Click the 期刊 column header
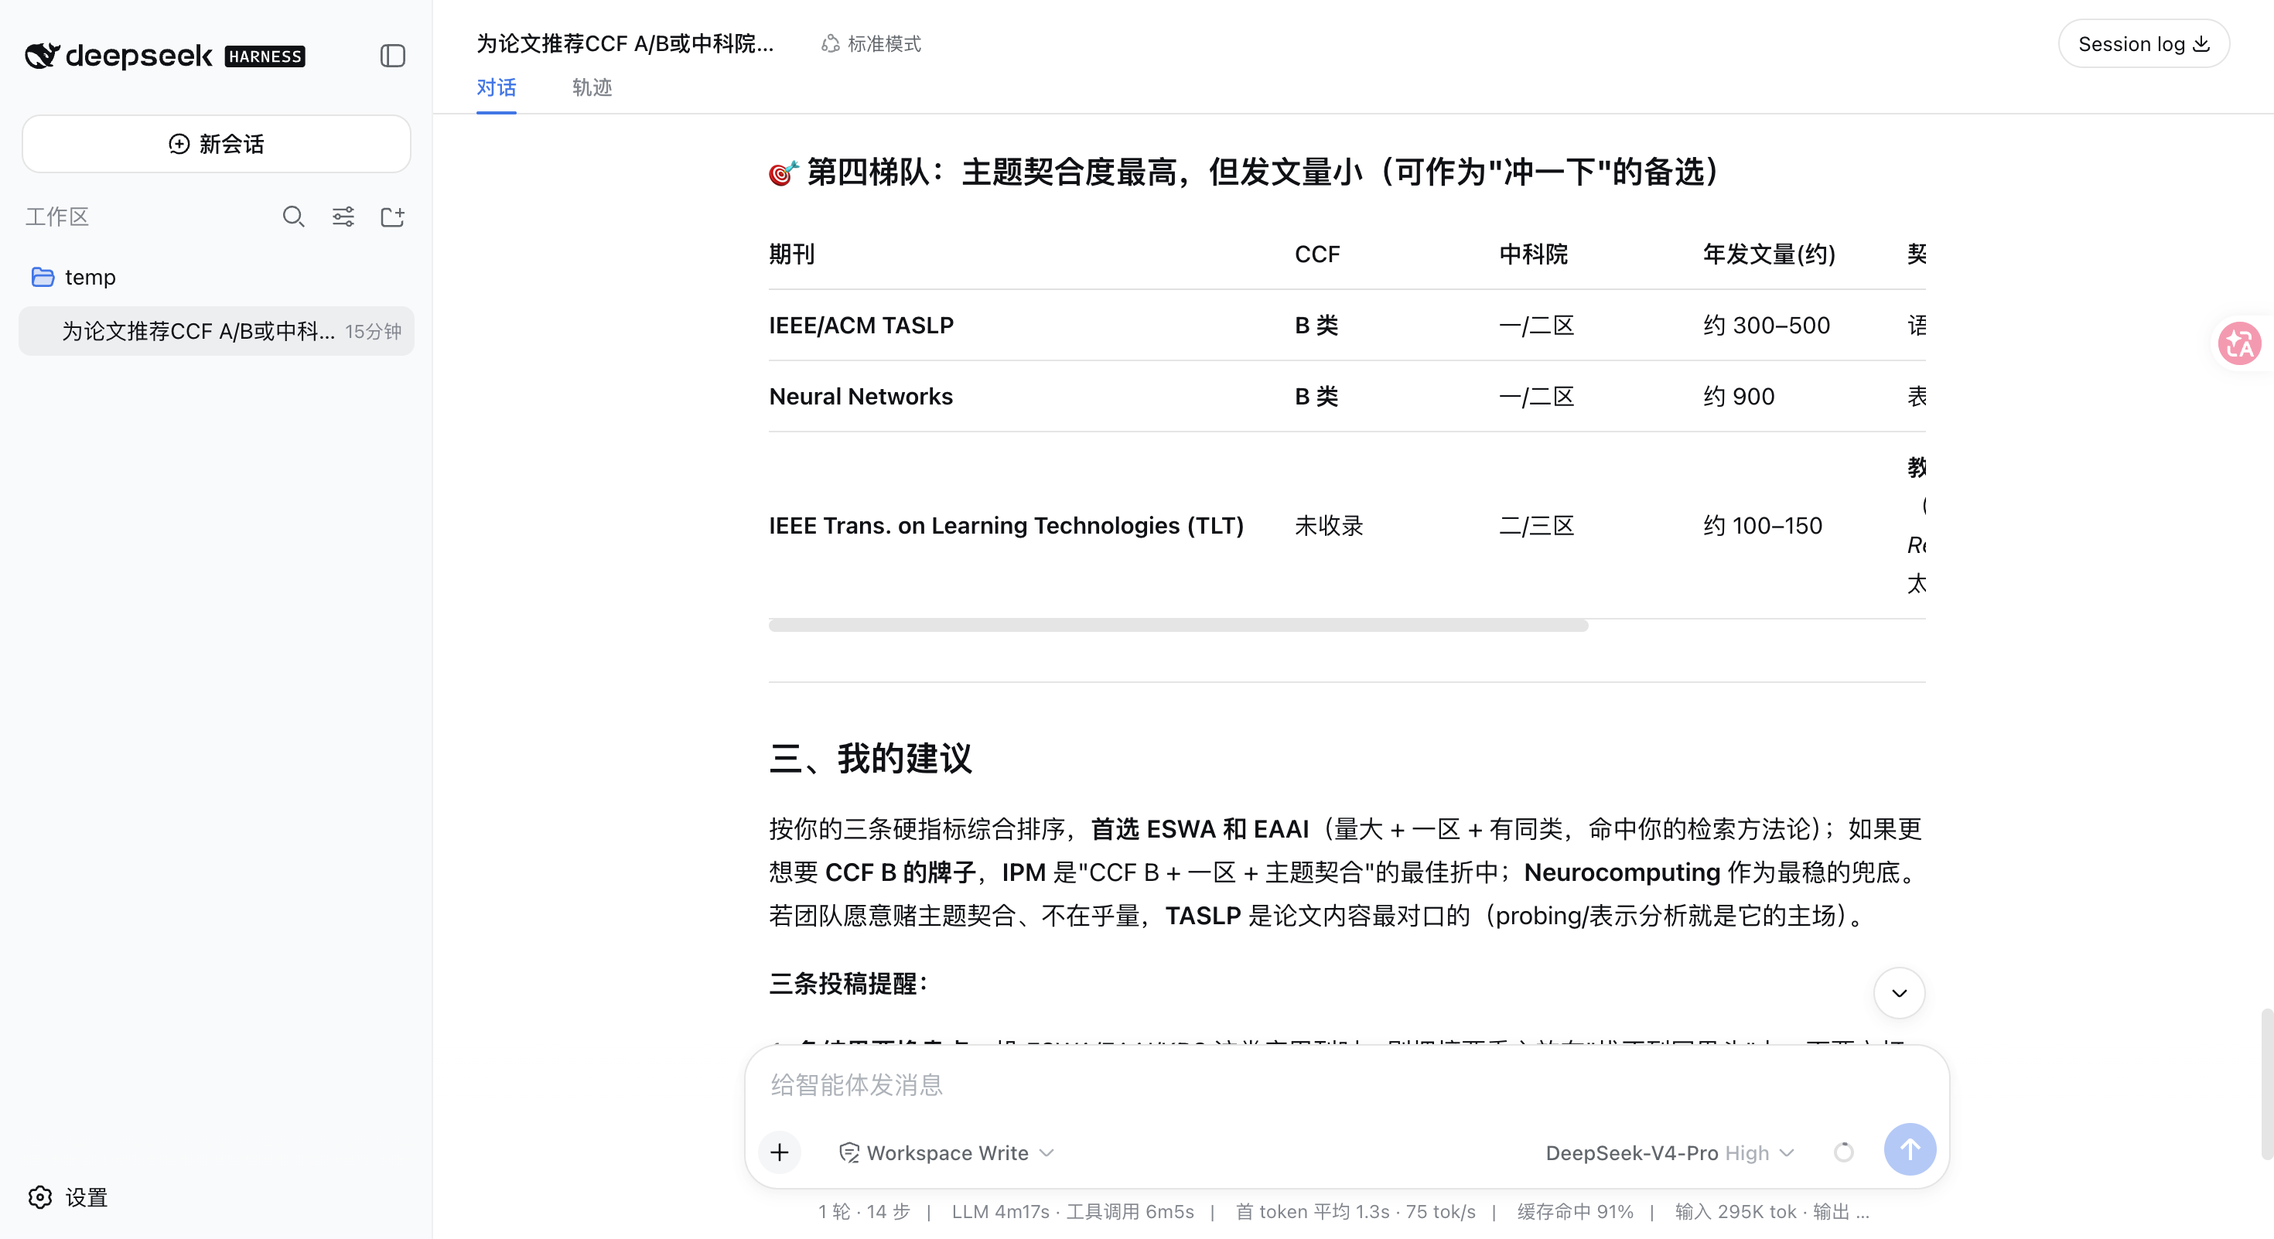This screenshot has height=1239, width=2274. [792, 254]
